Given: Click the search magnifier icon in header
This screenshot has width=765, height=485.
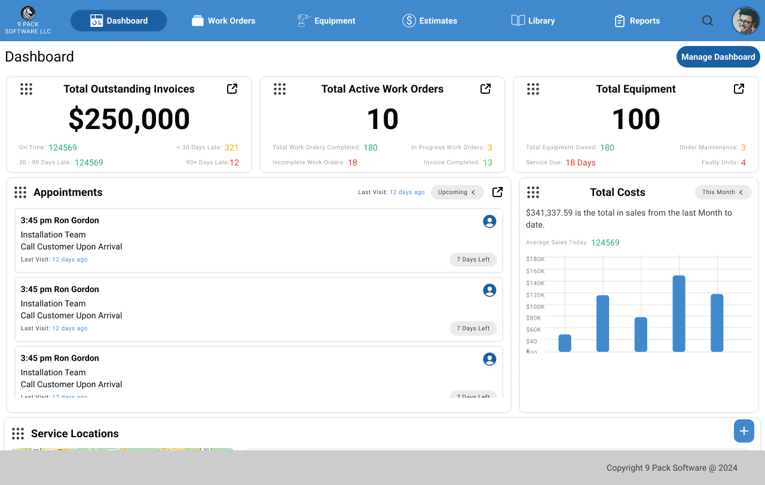Looking at the screenshot, I should click(x=708, y=21).
